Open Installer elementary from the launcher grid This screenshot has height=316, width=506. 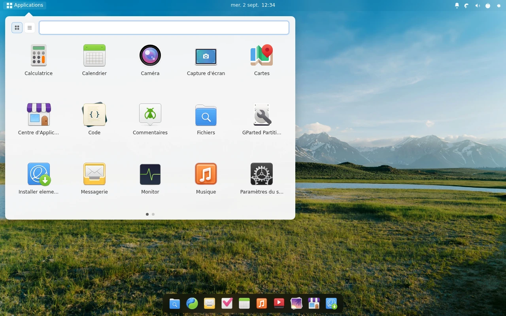(x=38, y=179)
